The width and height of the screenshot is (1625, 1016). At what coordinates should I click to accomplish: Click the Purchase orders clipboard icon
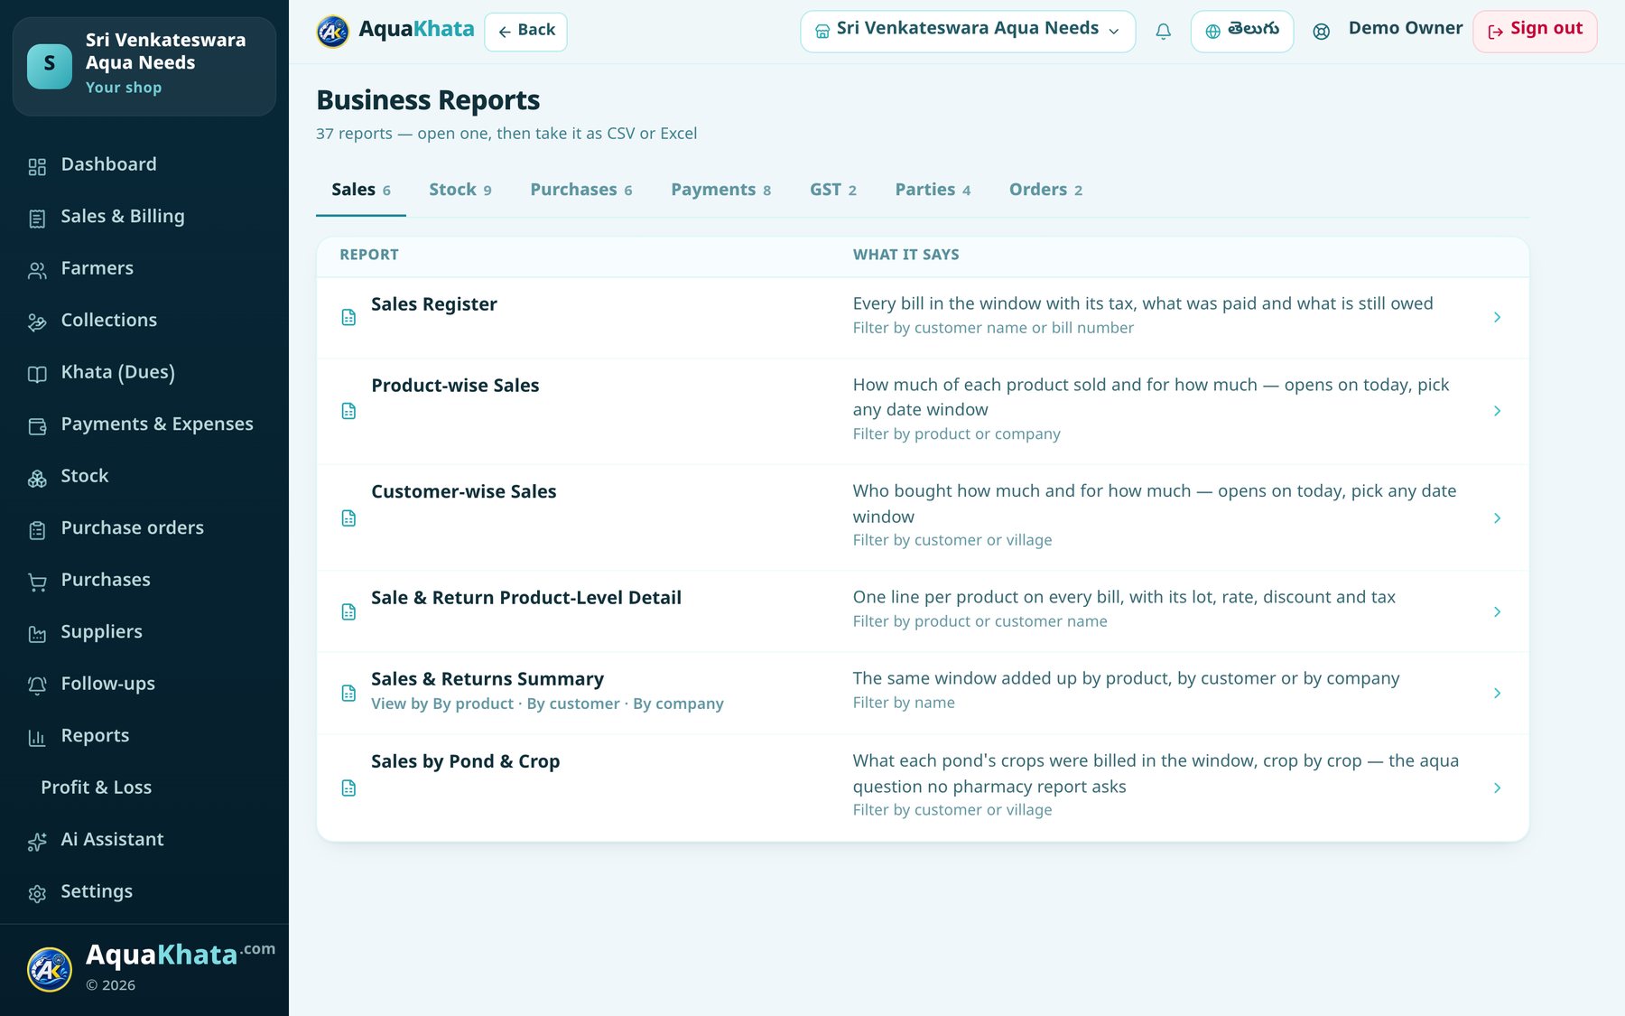point(37,530)
